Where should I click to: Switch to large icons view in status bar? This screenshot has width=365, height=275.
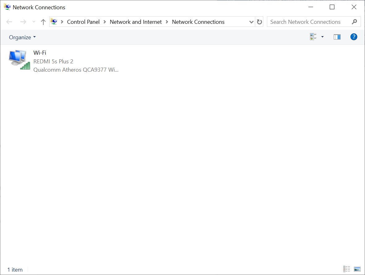(x=357, y=269)
